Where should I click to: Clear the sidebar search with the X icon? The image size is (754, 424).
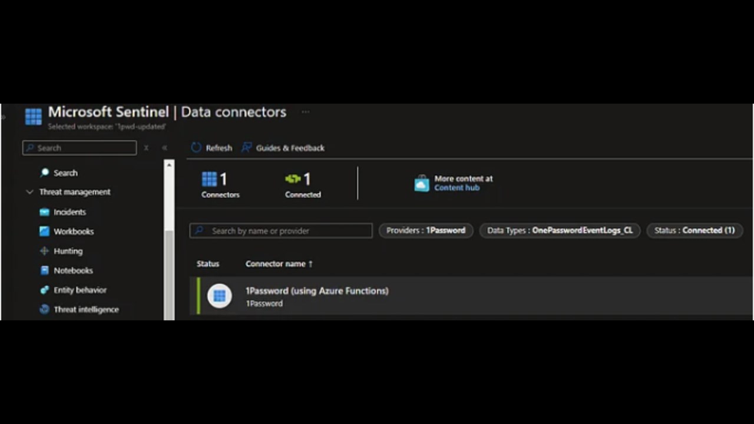click(146, 148)
